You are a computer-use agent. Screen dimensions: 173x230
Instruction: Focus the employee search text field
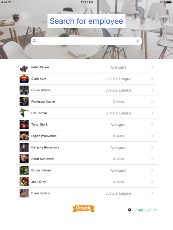(86, 41)
